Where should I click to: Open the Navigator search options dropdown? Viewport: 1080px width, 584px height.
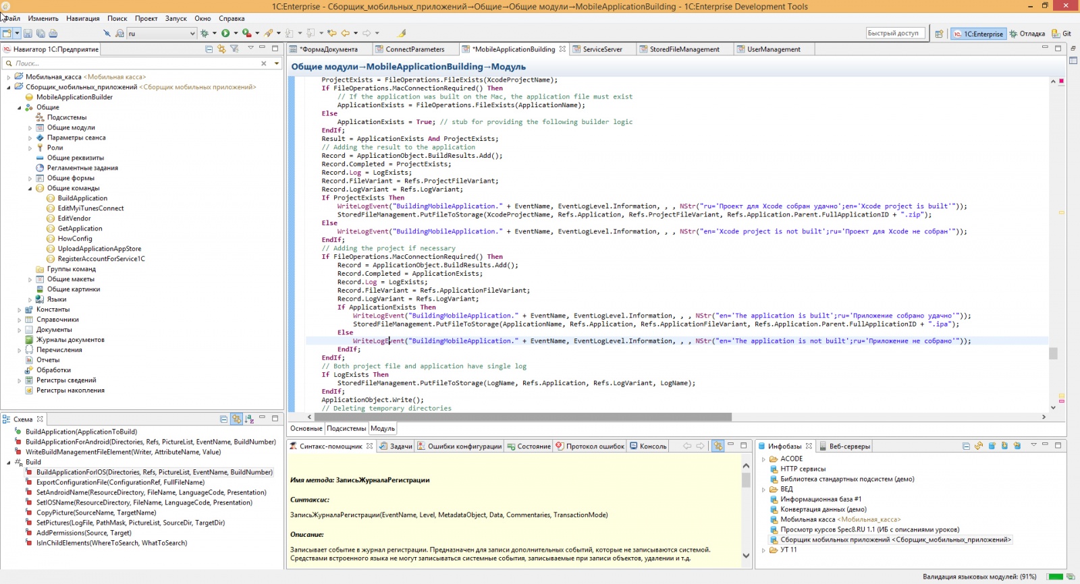point(277,63)
